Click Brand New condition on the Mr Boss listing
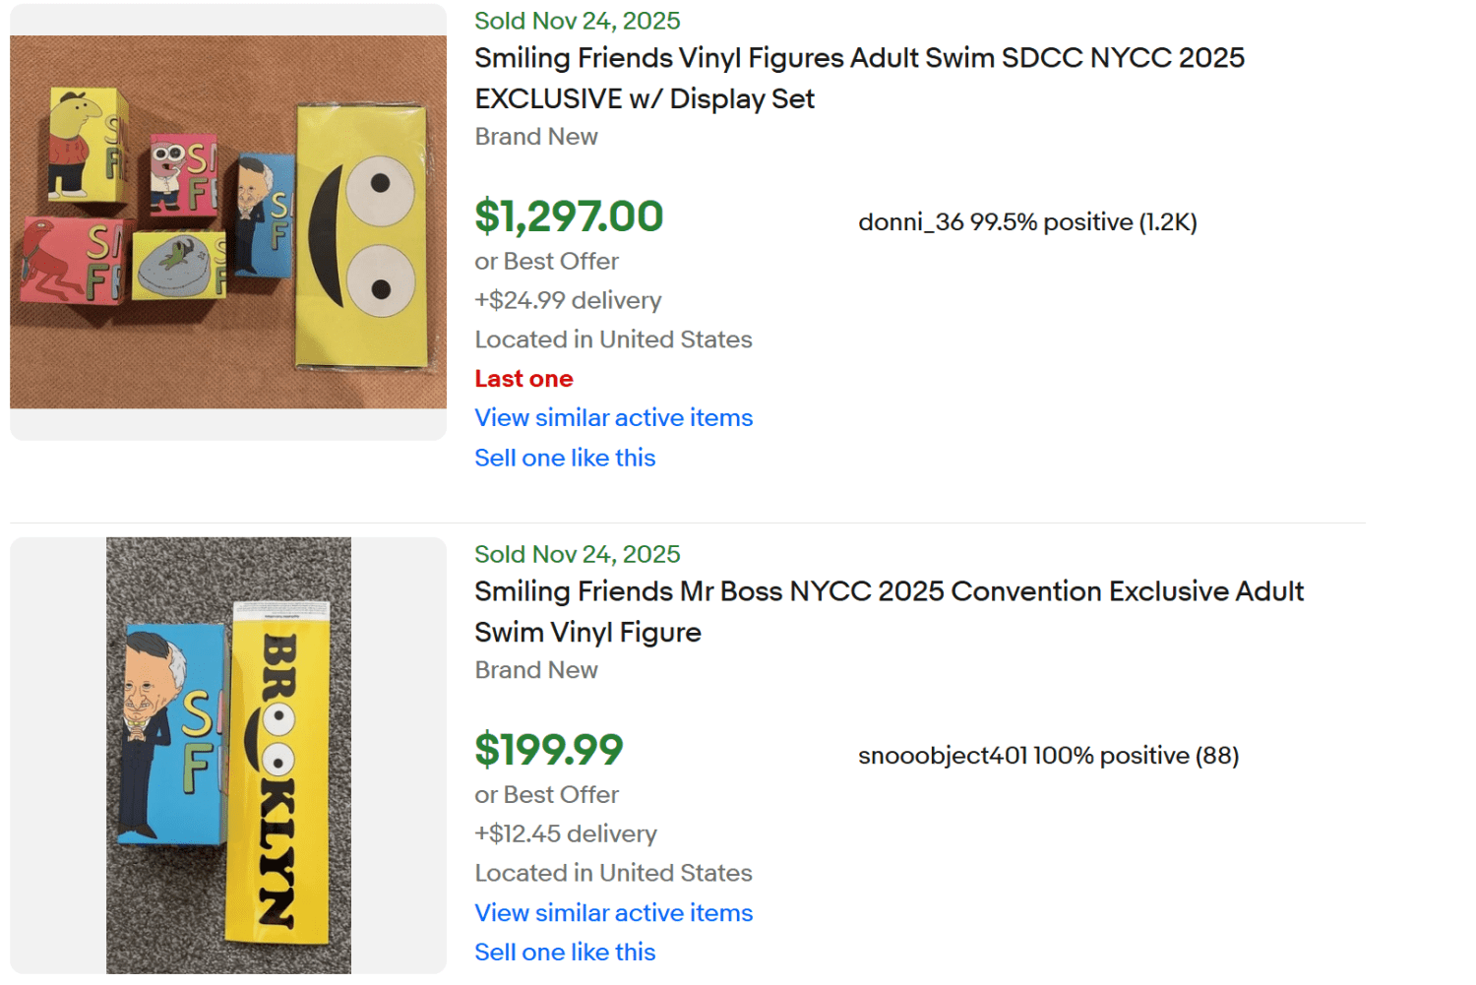 tap(536, 670)
